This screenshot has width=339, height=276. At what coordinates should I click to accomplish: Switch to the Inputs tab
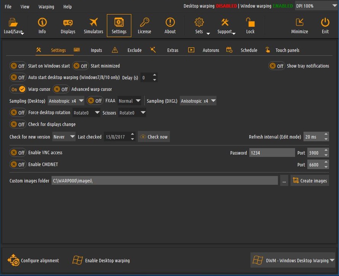(x=96, y=50)
